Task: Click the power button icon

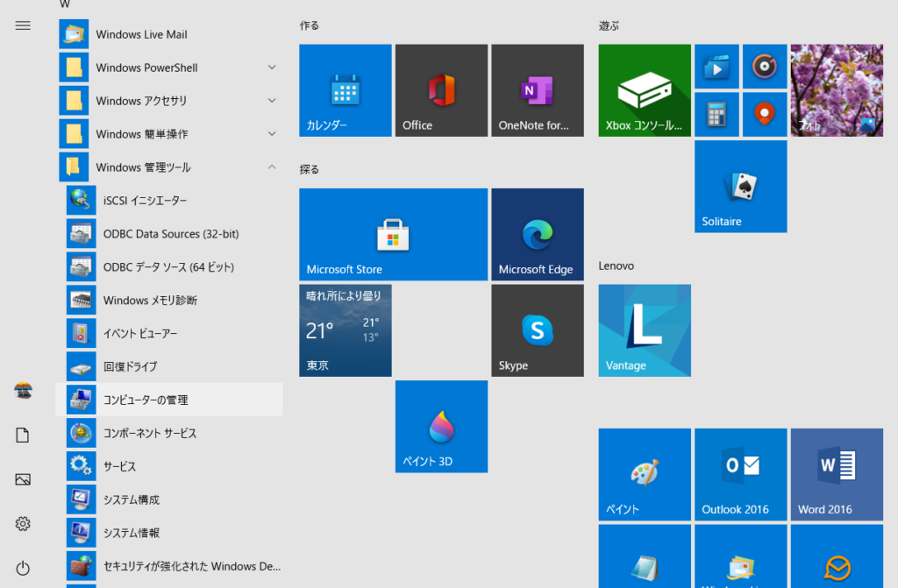Action: click(x=23, y=569)
